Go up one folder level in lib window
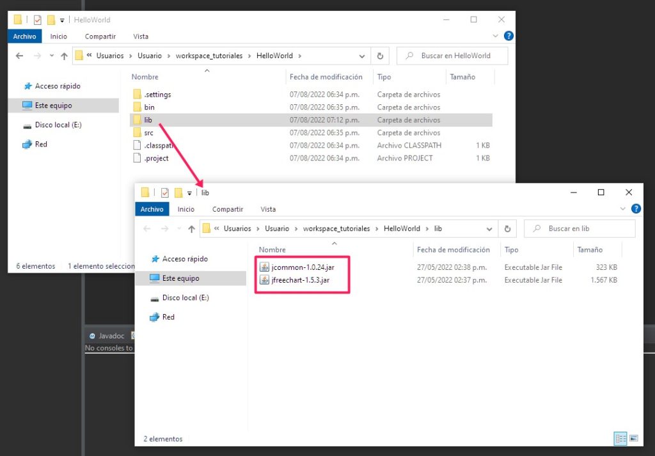This screenshot has height=456, width=655. click(x=191, y=229)
